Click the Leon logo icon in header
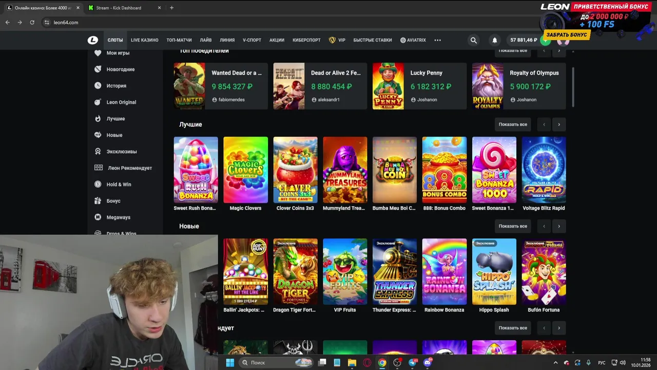 [93, 40]
